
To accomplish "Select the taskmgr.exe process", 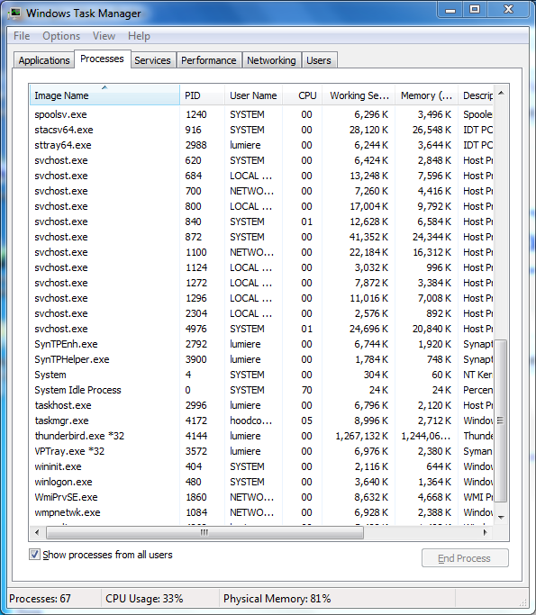I will 261,421.
